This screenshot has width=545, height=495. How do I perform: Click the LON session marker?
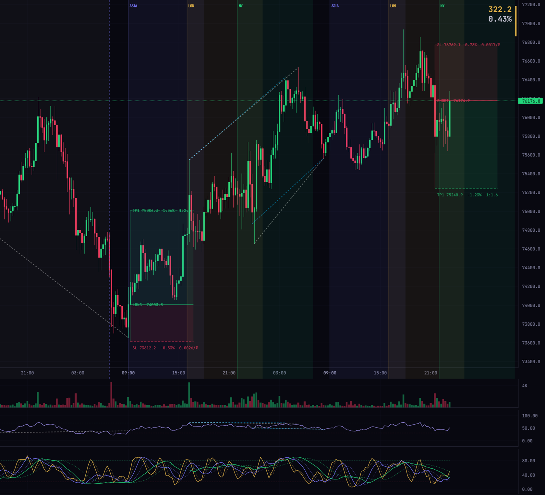click(191, 5)
